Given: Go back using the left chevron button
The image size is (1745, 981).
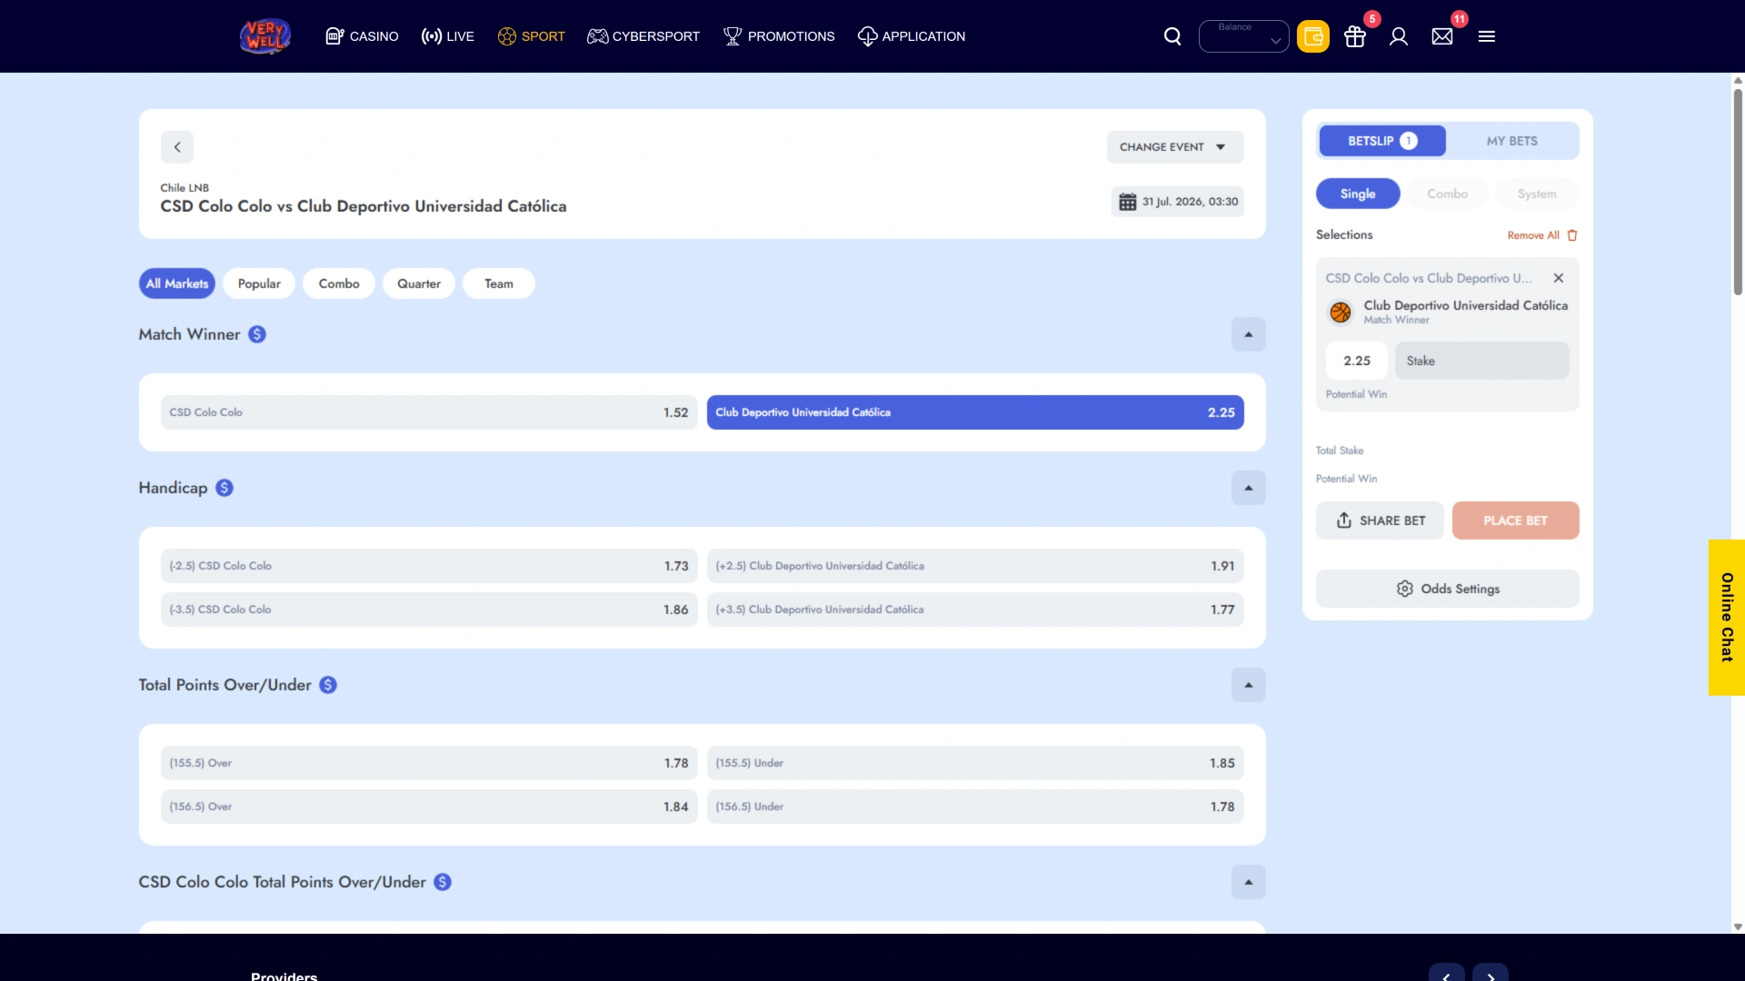Looking at the screenshot, I should point(177,147).
